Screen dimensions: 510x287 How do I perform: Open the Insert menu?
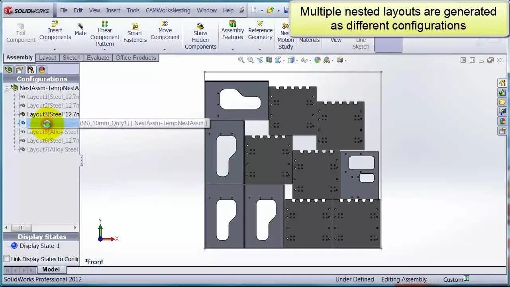pos(113,10)
